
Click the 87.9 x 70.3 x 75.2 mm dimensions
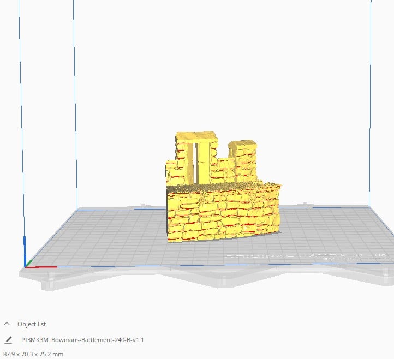pos(33,354)
